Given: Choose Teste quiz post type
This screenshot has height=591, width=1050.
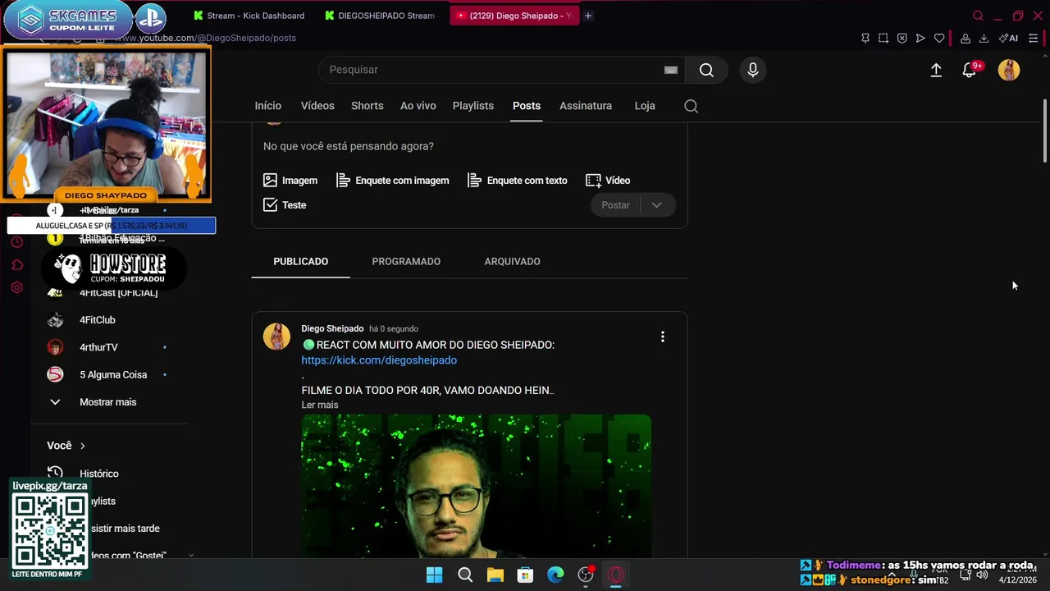Looking at the screenshot, I should pyautogui.click(x=285, y=205).
